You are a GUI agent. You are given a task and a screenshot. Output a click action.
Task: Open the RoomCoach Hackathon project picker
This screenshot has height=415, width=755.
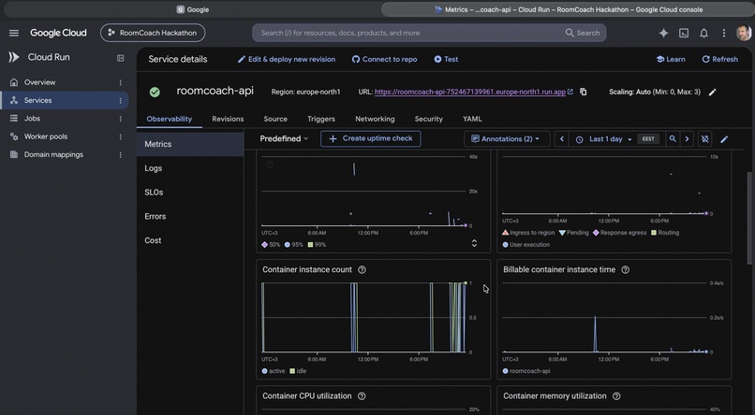pos(153,33)
